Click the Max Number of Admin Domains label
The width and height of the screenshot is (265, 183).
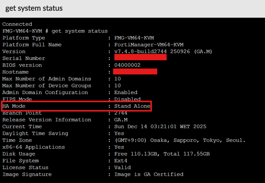[x=47, y=79]
